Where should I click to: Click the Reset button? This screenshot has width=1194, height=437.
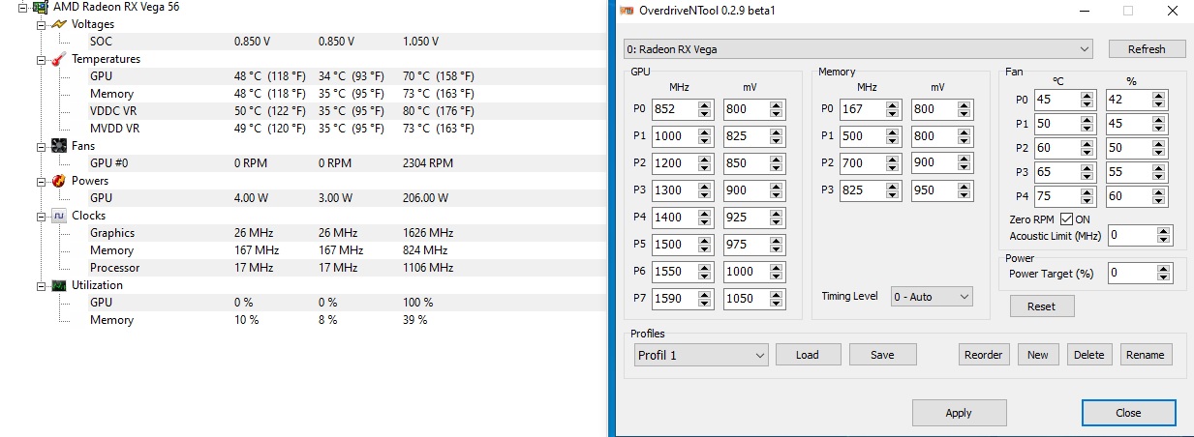[1041, 306]
